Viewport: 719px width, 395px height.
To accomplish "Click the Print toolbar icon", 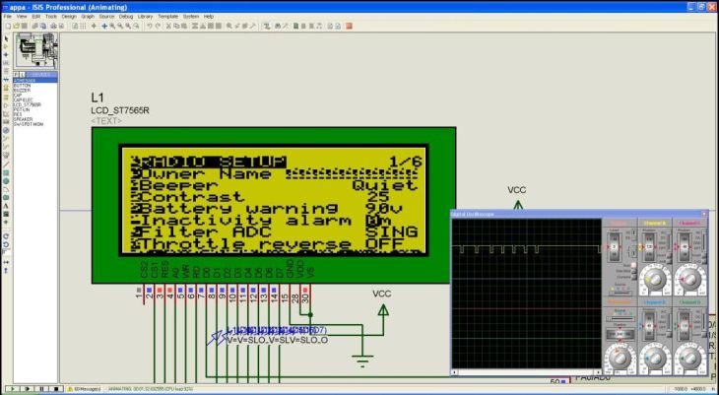I will click(53, 27).
